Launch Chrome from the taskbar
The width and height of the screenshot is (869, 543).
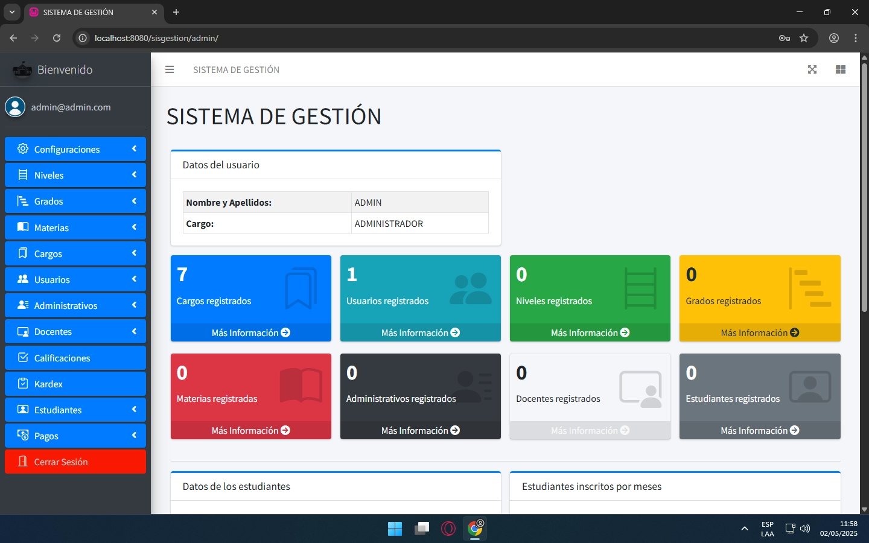(475, 529)
